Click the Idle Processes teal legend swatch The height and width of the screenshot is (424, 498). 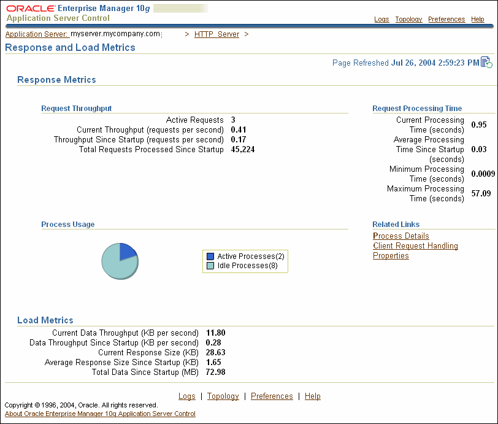click(x=210, y=266)
